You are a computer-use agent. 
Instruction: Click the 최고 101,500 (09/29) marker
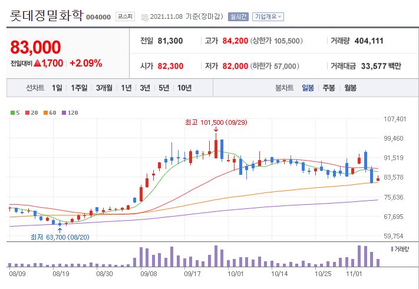pyautogui.click(x=216, y=122)
